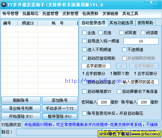The image size is (162, 138).
Task: Check 启用进入统一频道 option
Action: pos(84,41)
